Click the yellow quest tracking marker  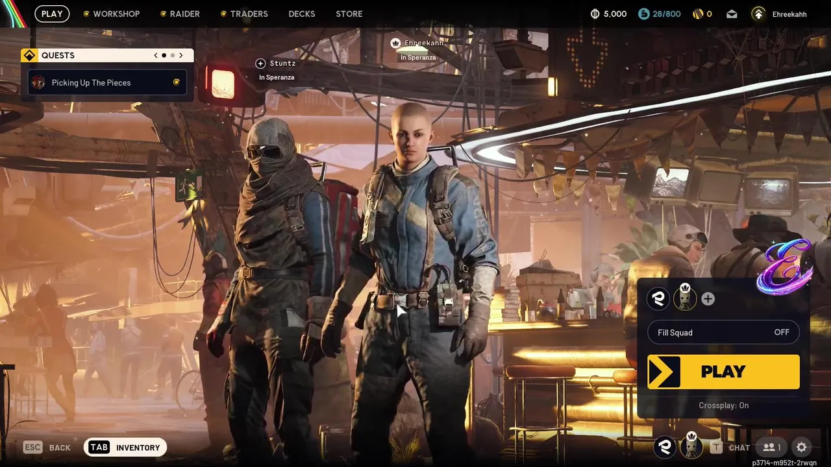click(176, 82)
